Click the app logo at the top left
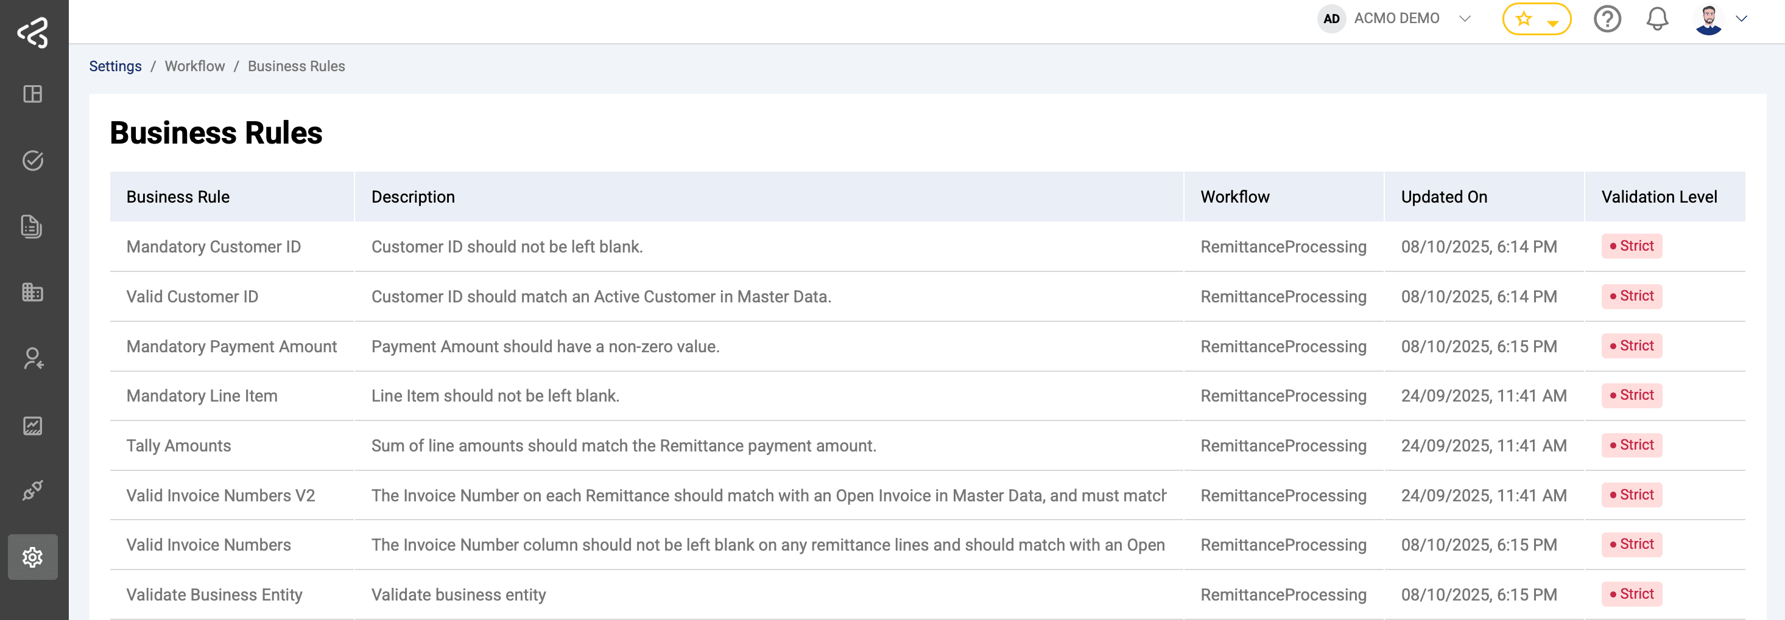The width and height of the screenshot is (1785, 620). [x=32, y=32]
